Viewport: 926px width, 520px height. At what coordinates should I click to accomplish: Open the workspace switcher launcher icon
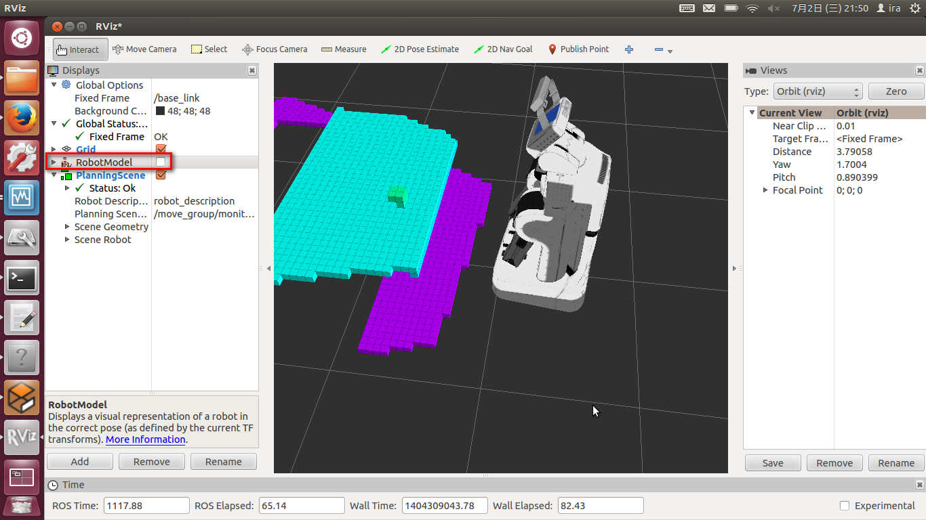coord(22,477)
